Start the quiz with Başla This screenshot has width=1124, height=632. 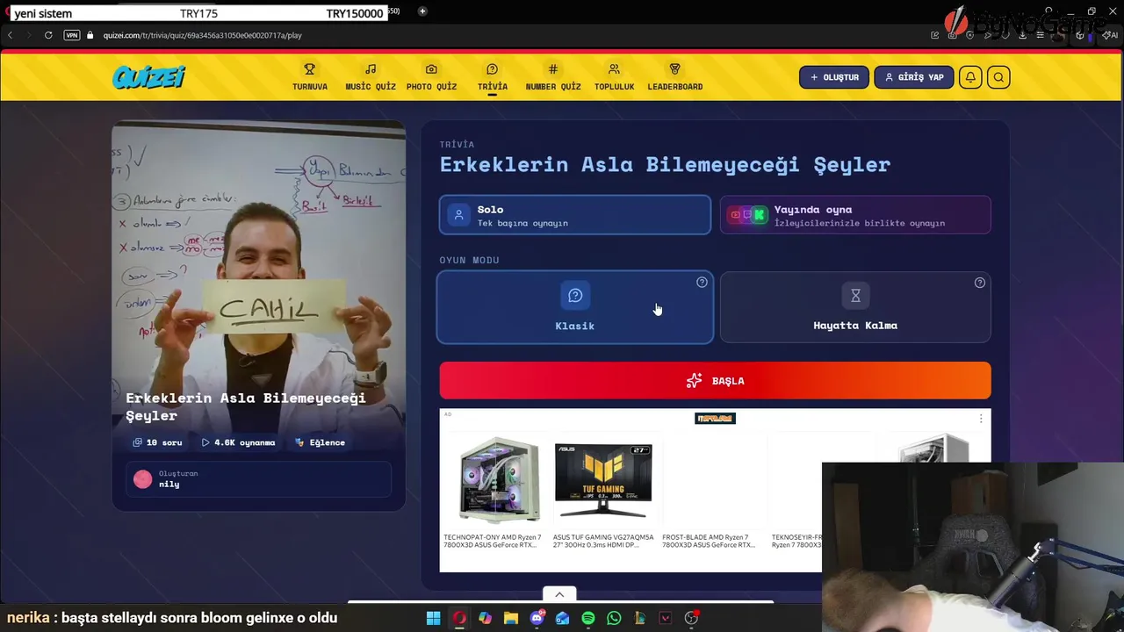(715, 381)
